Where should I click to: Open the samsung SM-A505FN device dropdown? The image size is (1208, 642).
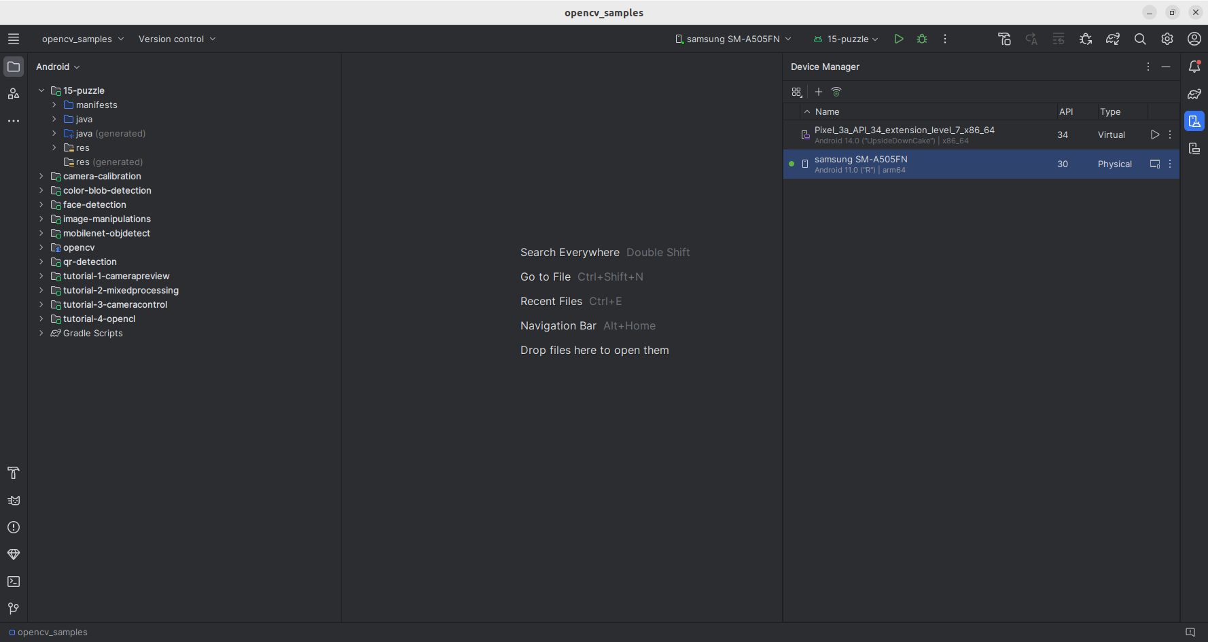(x=733, y=39)
